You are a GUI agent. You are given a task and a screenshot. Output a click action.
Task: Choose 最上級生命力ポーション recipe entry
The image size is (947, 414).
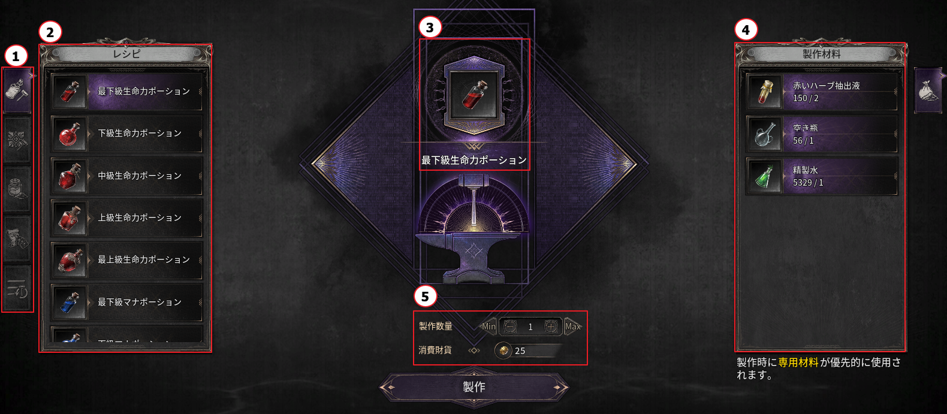pos(126,259)
